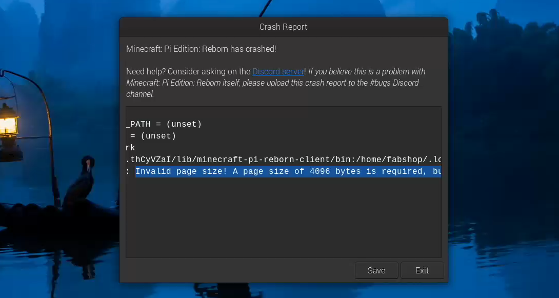Click the "Minecraft: Pi Edition: Reborn has crashed!" heading
The image size is (559, 298).
201,49
